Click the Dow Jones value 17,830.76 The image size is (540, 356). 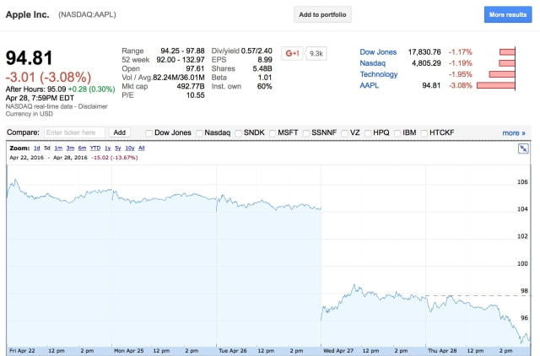[424, 52]
